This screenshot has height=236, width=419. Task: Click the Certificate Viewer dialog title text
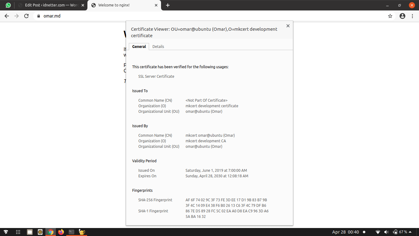click(204, 32)
